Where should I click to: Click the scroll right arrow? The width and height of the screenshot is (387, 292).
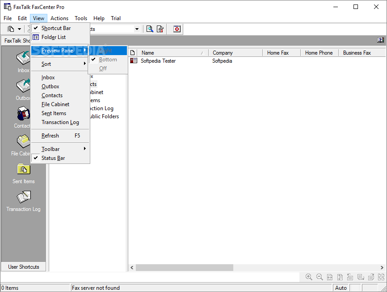click(x=382, y=267)
